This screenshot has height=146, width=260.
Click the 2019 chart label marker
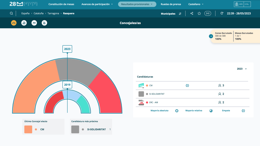point(67,85)
